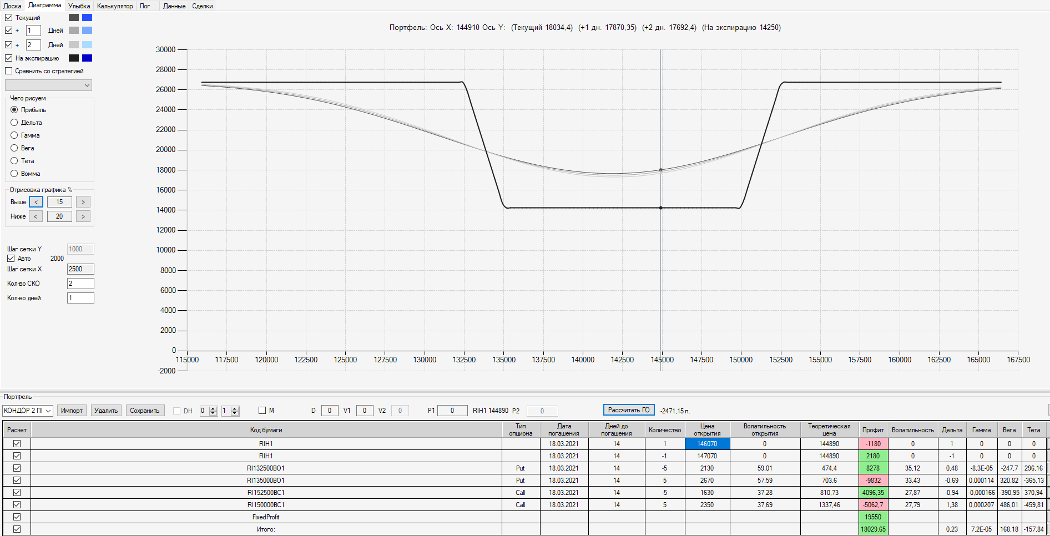This screenshot has width=1050, height=536.
Task: Click the D input field
Action: click(x=330, y=411)
